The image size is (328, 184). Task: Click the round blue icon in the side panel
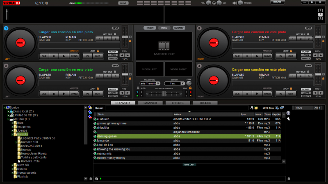(x=289, y=113)
